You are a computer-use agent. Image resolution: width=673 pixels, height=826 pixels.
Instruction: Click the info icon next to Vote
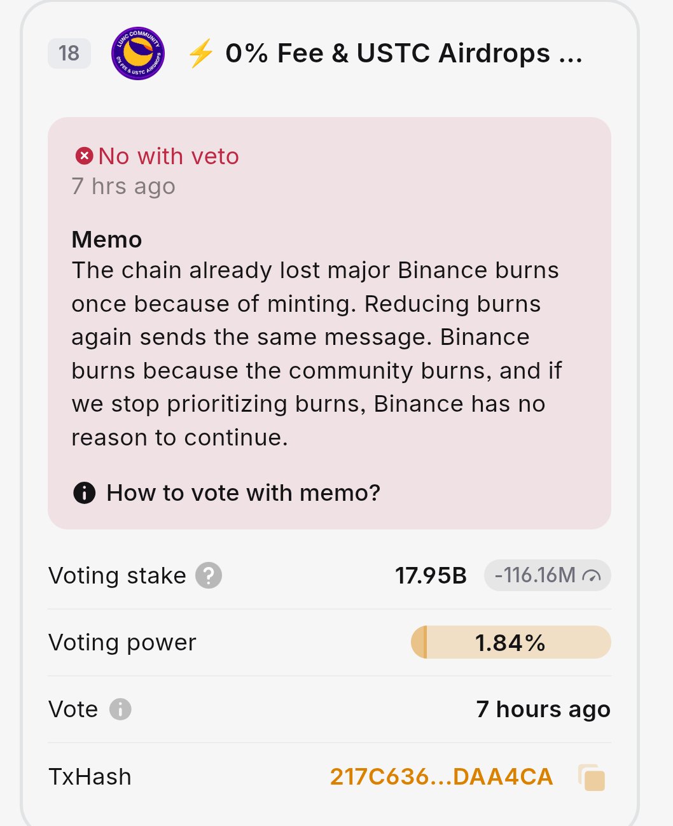120,709
